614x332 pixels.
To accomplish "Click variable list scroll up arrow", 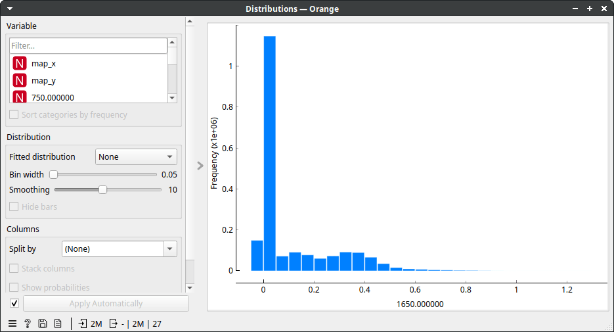I will pyautogui.click(x=172, y=42).
